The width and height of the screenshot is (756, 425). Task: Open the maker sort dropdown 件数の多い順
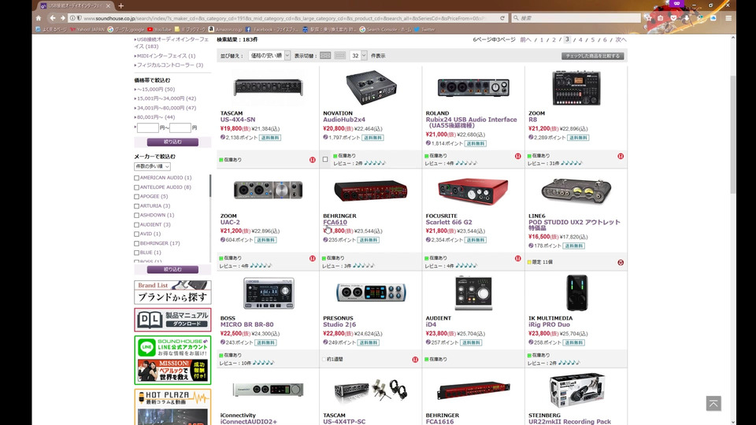tap(152, 166)
